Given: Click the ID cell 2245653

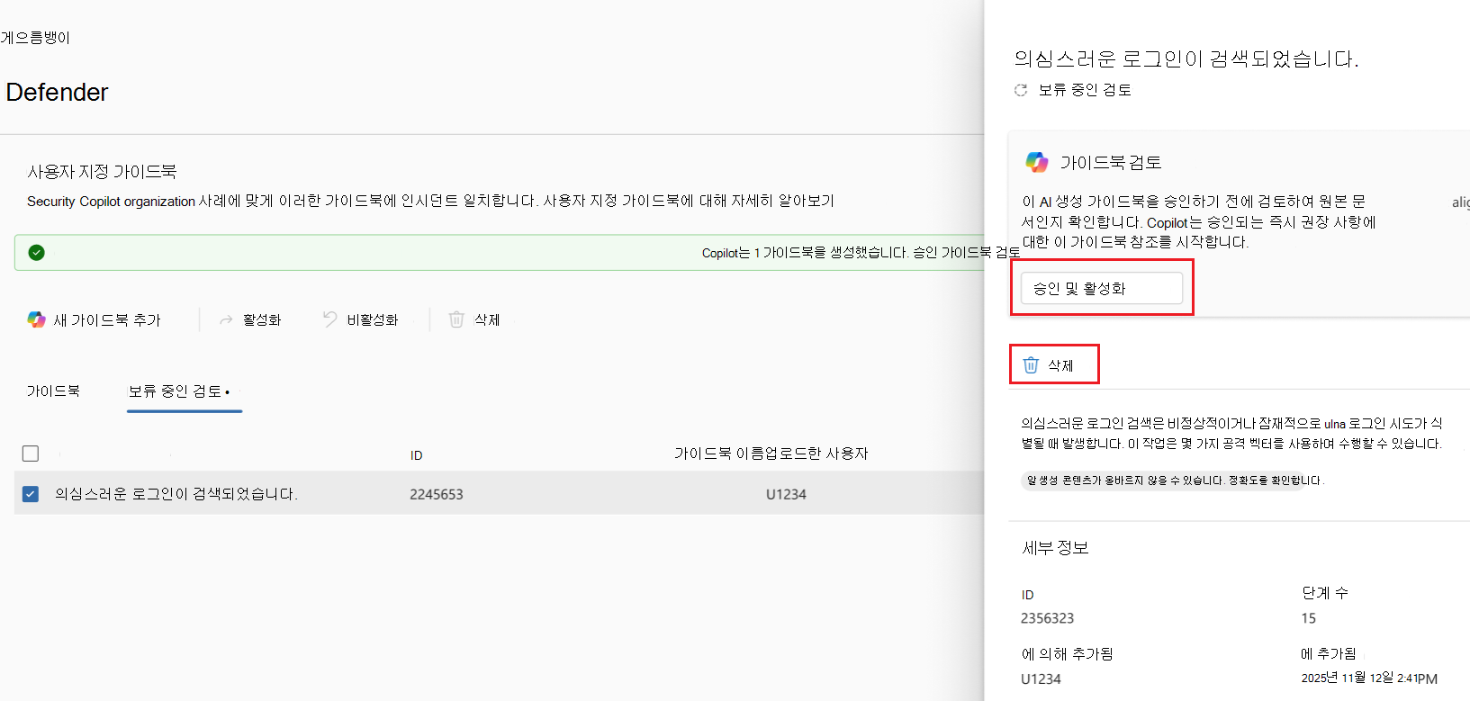Looking at the screenshot, I should coord(437,494).
